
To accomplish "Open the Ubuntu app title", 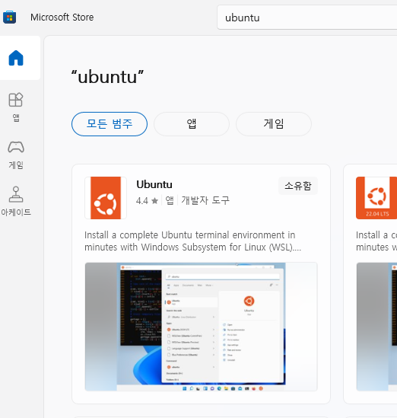I will [154, 184].
